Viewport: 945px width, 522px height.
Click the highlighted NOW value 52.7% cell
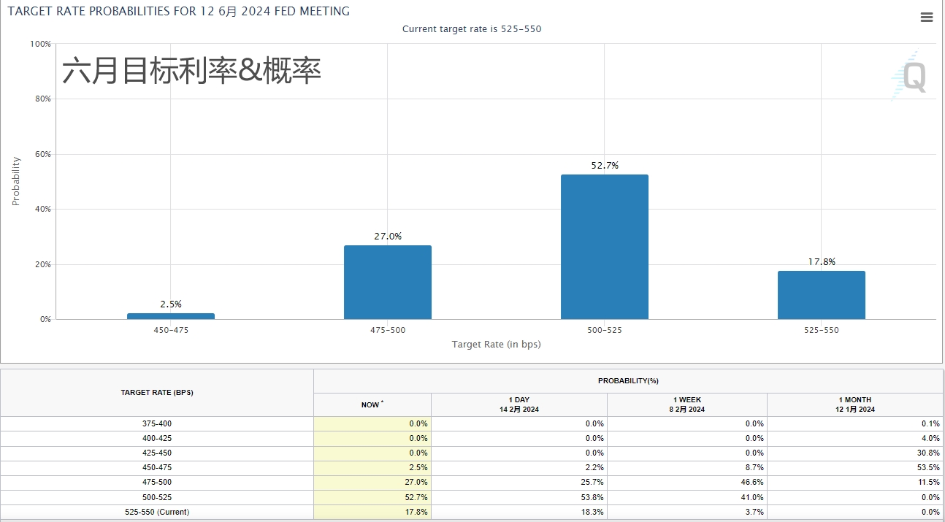pos(372,497)
